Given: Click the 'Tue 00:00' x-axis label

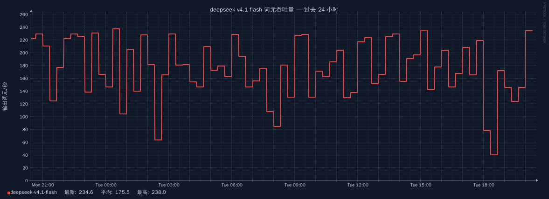Looking at the screenshot, I should (106, 185).
